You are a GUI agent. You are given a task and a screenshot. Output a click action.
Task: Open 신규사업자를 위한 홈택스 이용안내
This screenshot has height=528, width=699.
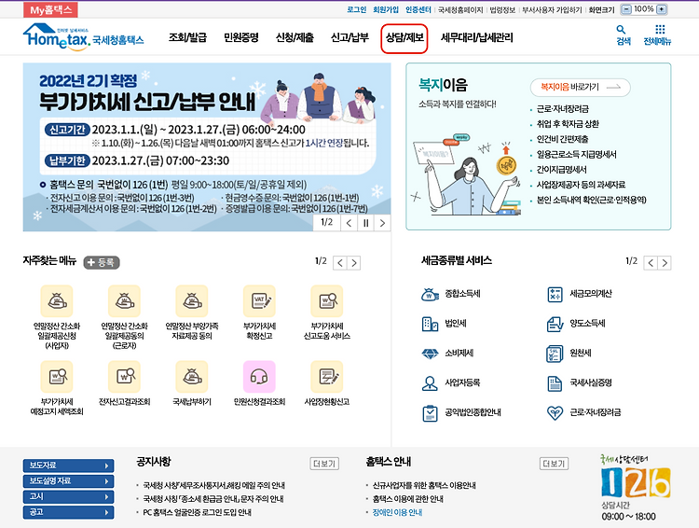click(x=424, y=485)
